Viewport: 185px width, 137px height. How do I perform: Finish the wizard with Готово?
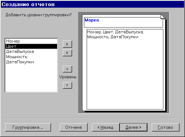pyautogui.click(x=165, y=127)
